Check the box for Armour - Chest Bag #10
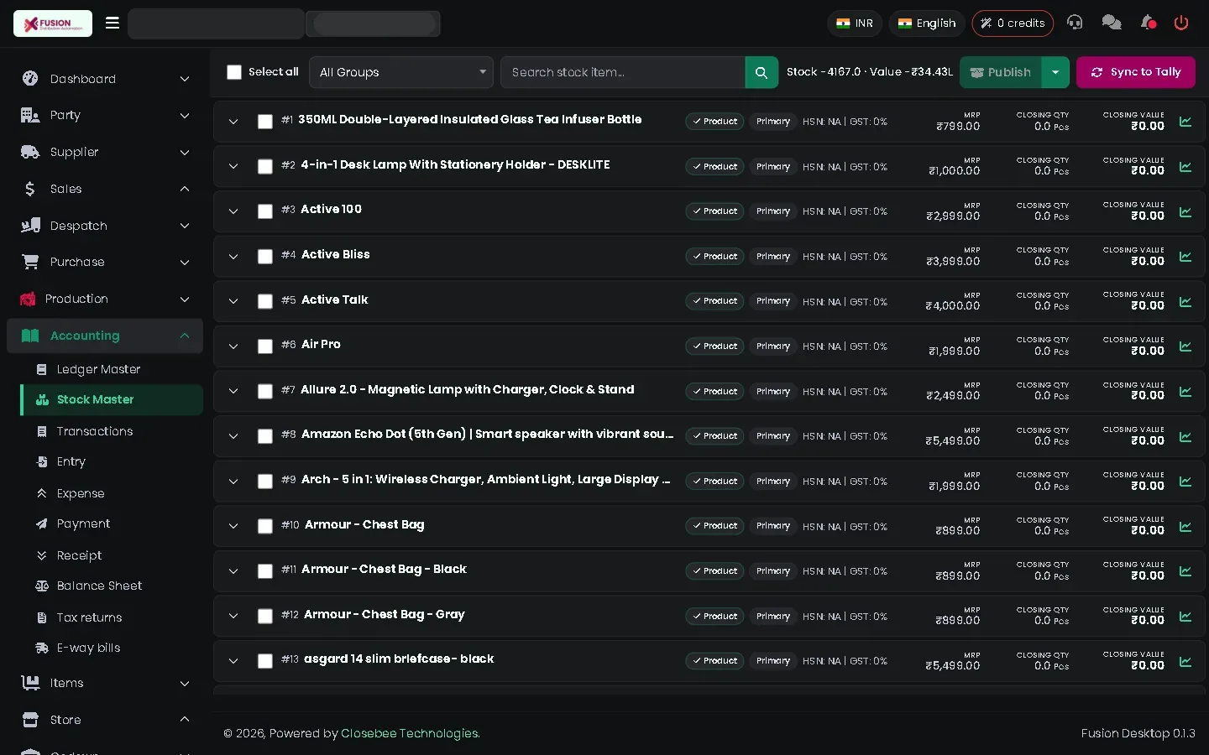 (265, 526)
